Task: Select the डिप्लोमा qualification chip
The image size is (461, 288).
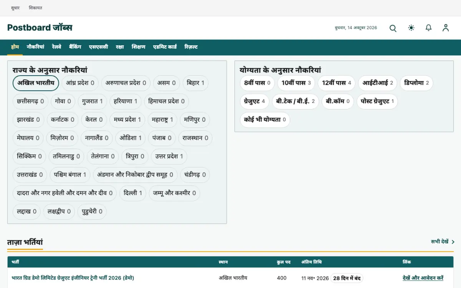Action: click(x=416, y=83)
